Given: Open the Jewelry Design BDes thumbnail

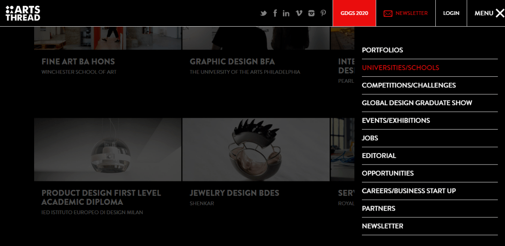Looking at the screenshot, I should pyautogui.click(x=256, y=149).
